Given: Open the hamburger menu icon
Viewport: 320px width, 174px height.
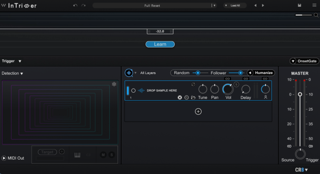Looking at the screenshot, I should coord(314,6).
